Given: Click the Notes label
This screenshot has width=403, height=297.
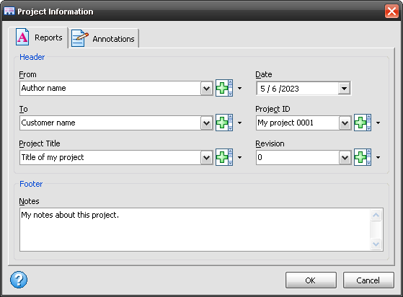Looking at the screenshot, I should coord(29,201).
